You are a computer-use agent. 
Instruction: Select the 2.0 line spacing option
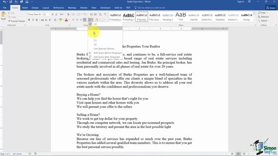[x=105, y=36]
